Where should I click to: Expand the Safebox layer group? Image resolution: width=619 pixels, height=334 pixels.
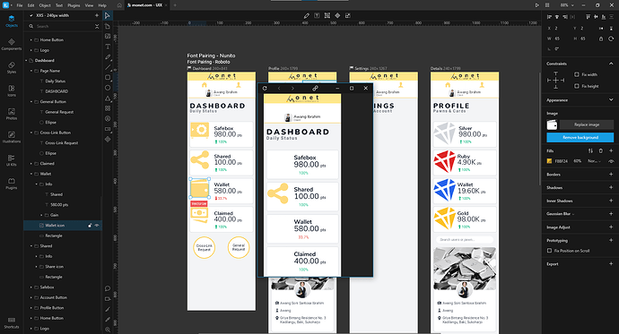(31, 287)
